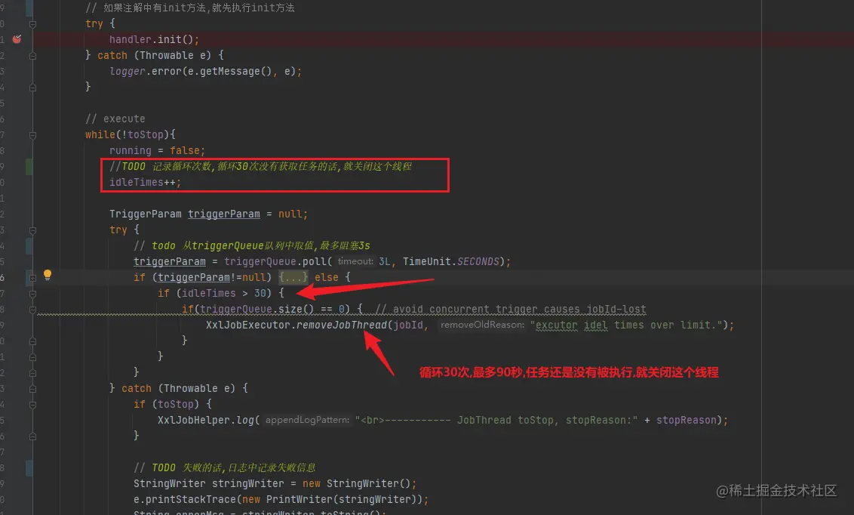The width and height of the screenshot is (854, 515).
Task: Click the stopReason variable at line end
Action: click(x=687, y=420)
